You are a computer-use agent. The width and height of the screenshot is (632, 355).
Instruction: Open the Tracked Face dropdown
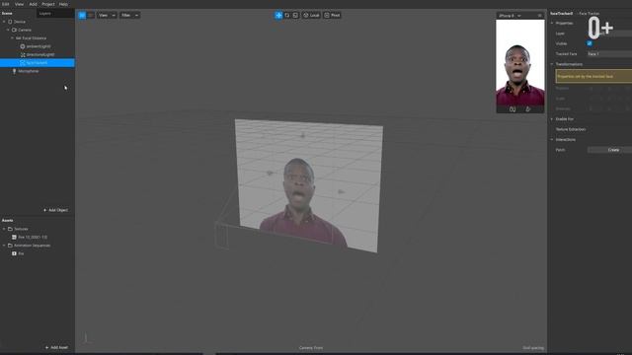tap(609, 54)
